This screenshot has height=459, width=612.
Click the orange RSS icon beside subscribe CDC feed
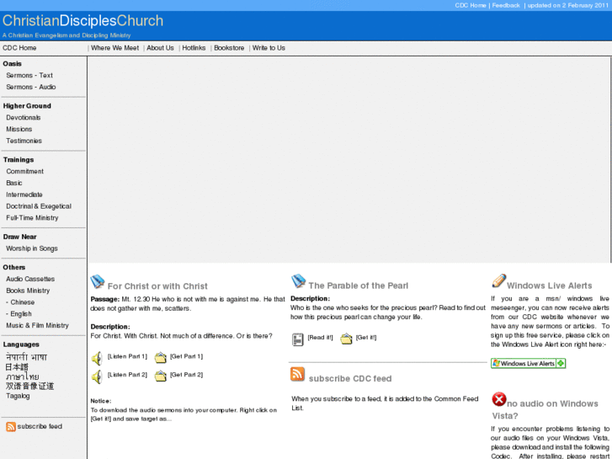[297, 375]
